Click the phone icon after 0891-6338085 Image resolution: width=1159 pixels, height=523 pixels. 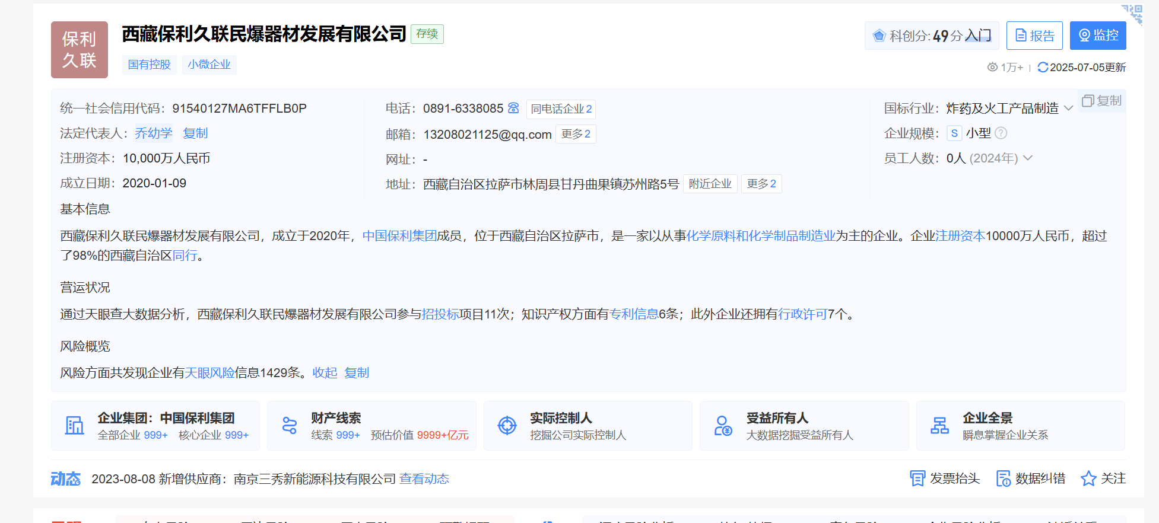coord(513,108)
